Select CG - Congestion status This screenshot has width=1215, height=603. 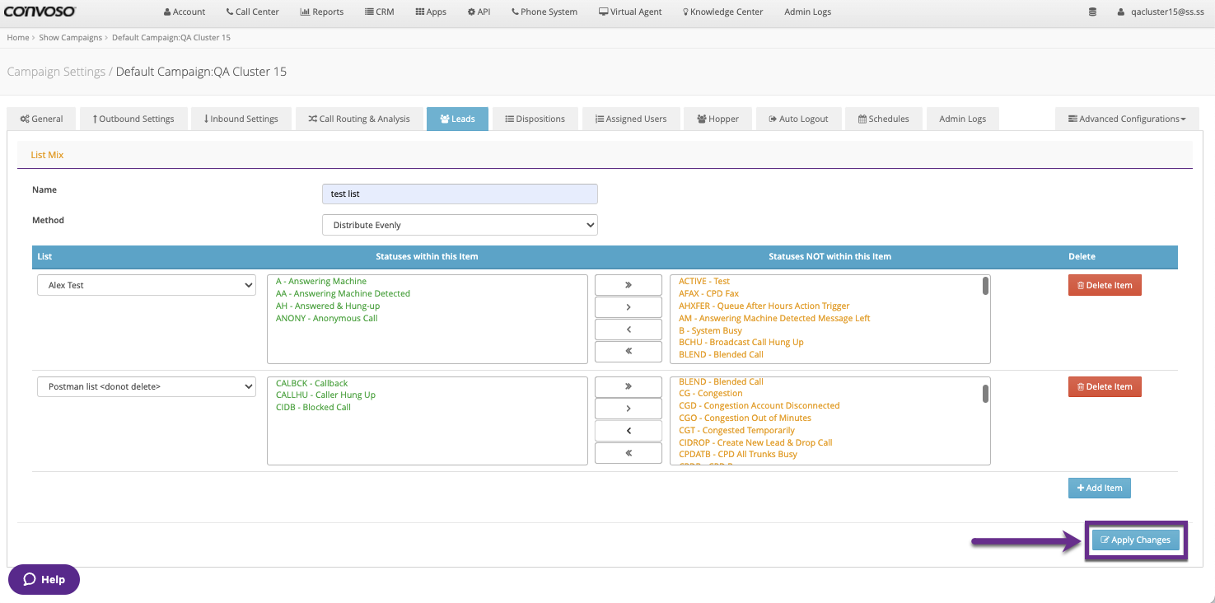(x=711, y=394)
